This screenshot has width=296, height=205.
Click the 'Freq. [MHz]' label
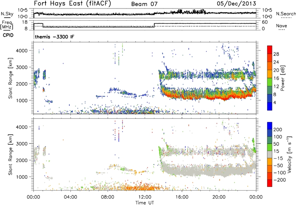(x=7, y=25)
